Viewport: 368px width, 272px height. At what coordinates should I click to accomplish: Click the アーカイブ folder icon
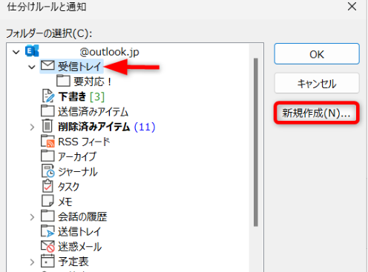(x=47, y=156)
